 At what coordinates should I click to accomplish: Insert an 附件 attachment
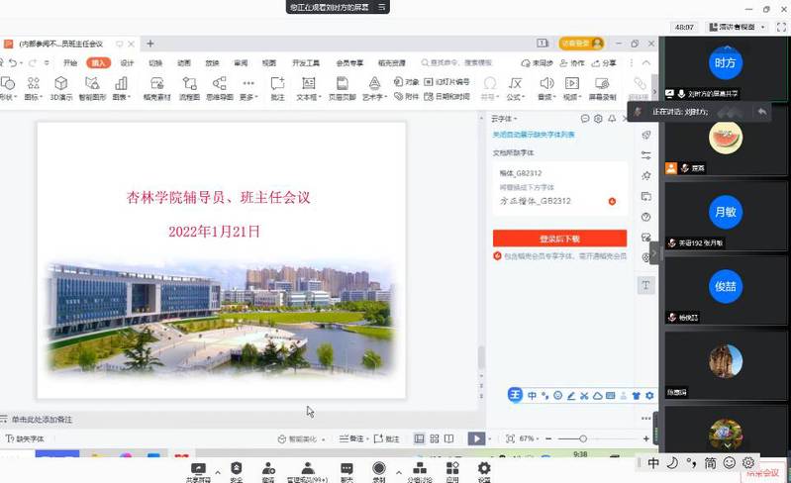pyautogui.click(x=407, y=96)
